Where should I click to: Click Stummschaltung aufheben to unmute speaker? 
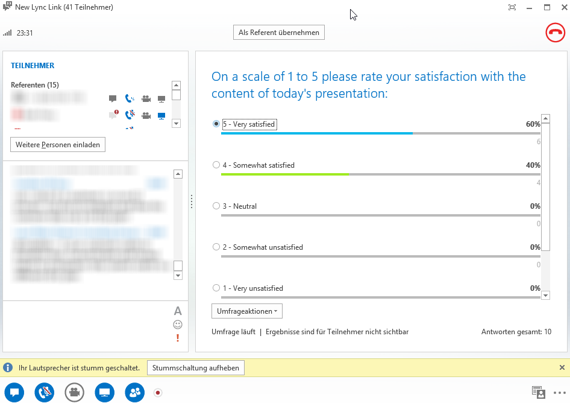pyautogui.click(x=196, y=367)
